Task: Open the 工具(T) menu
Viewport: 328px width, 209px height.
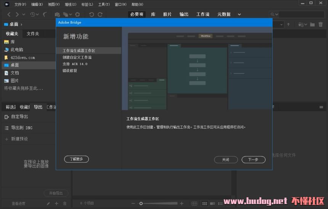Action: tap(104, 4)
